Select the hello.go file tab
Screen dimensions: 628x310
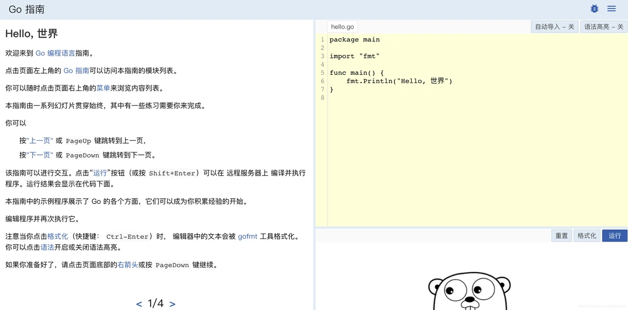click(x=343, y=27)
